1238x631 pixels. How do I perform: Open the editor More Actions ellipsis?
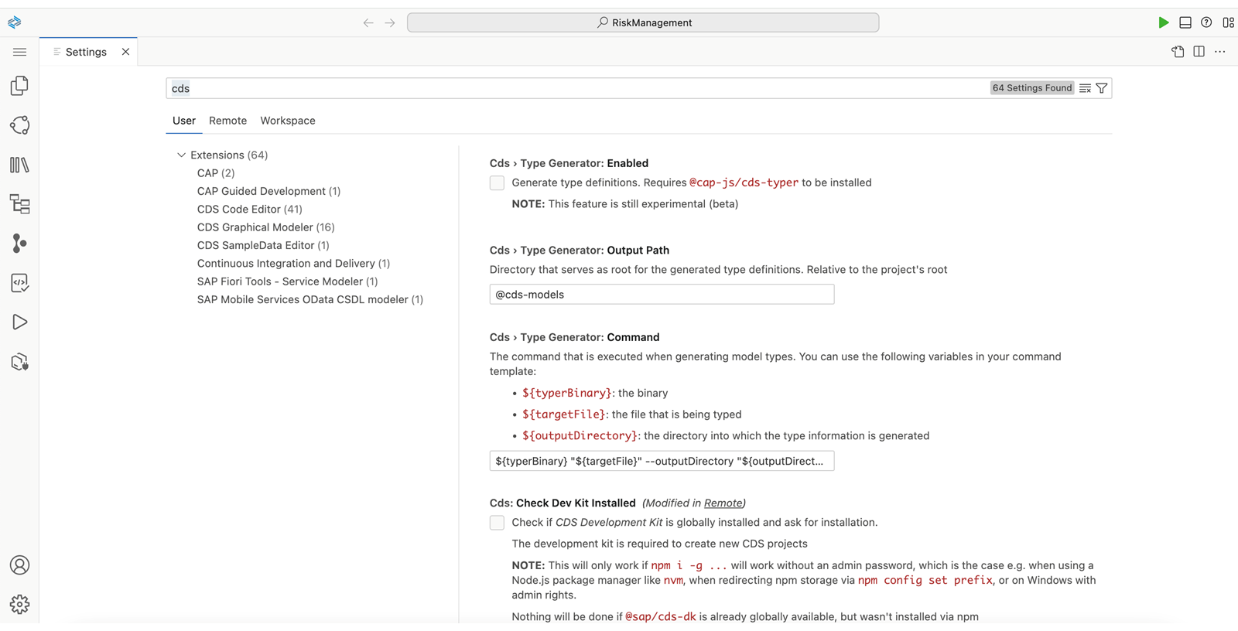coord(1220,52)
